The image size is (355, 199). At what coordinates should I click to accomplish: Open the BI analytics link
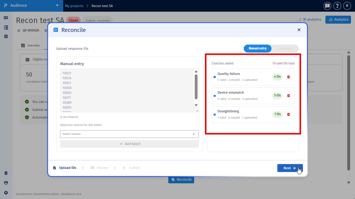pos(309,20)
